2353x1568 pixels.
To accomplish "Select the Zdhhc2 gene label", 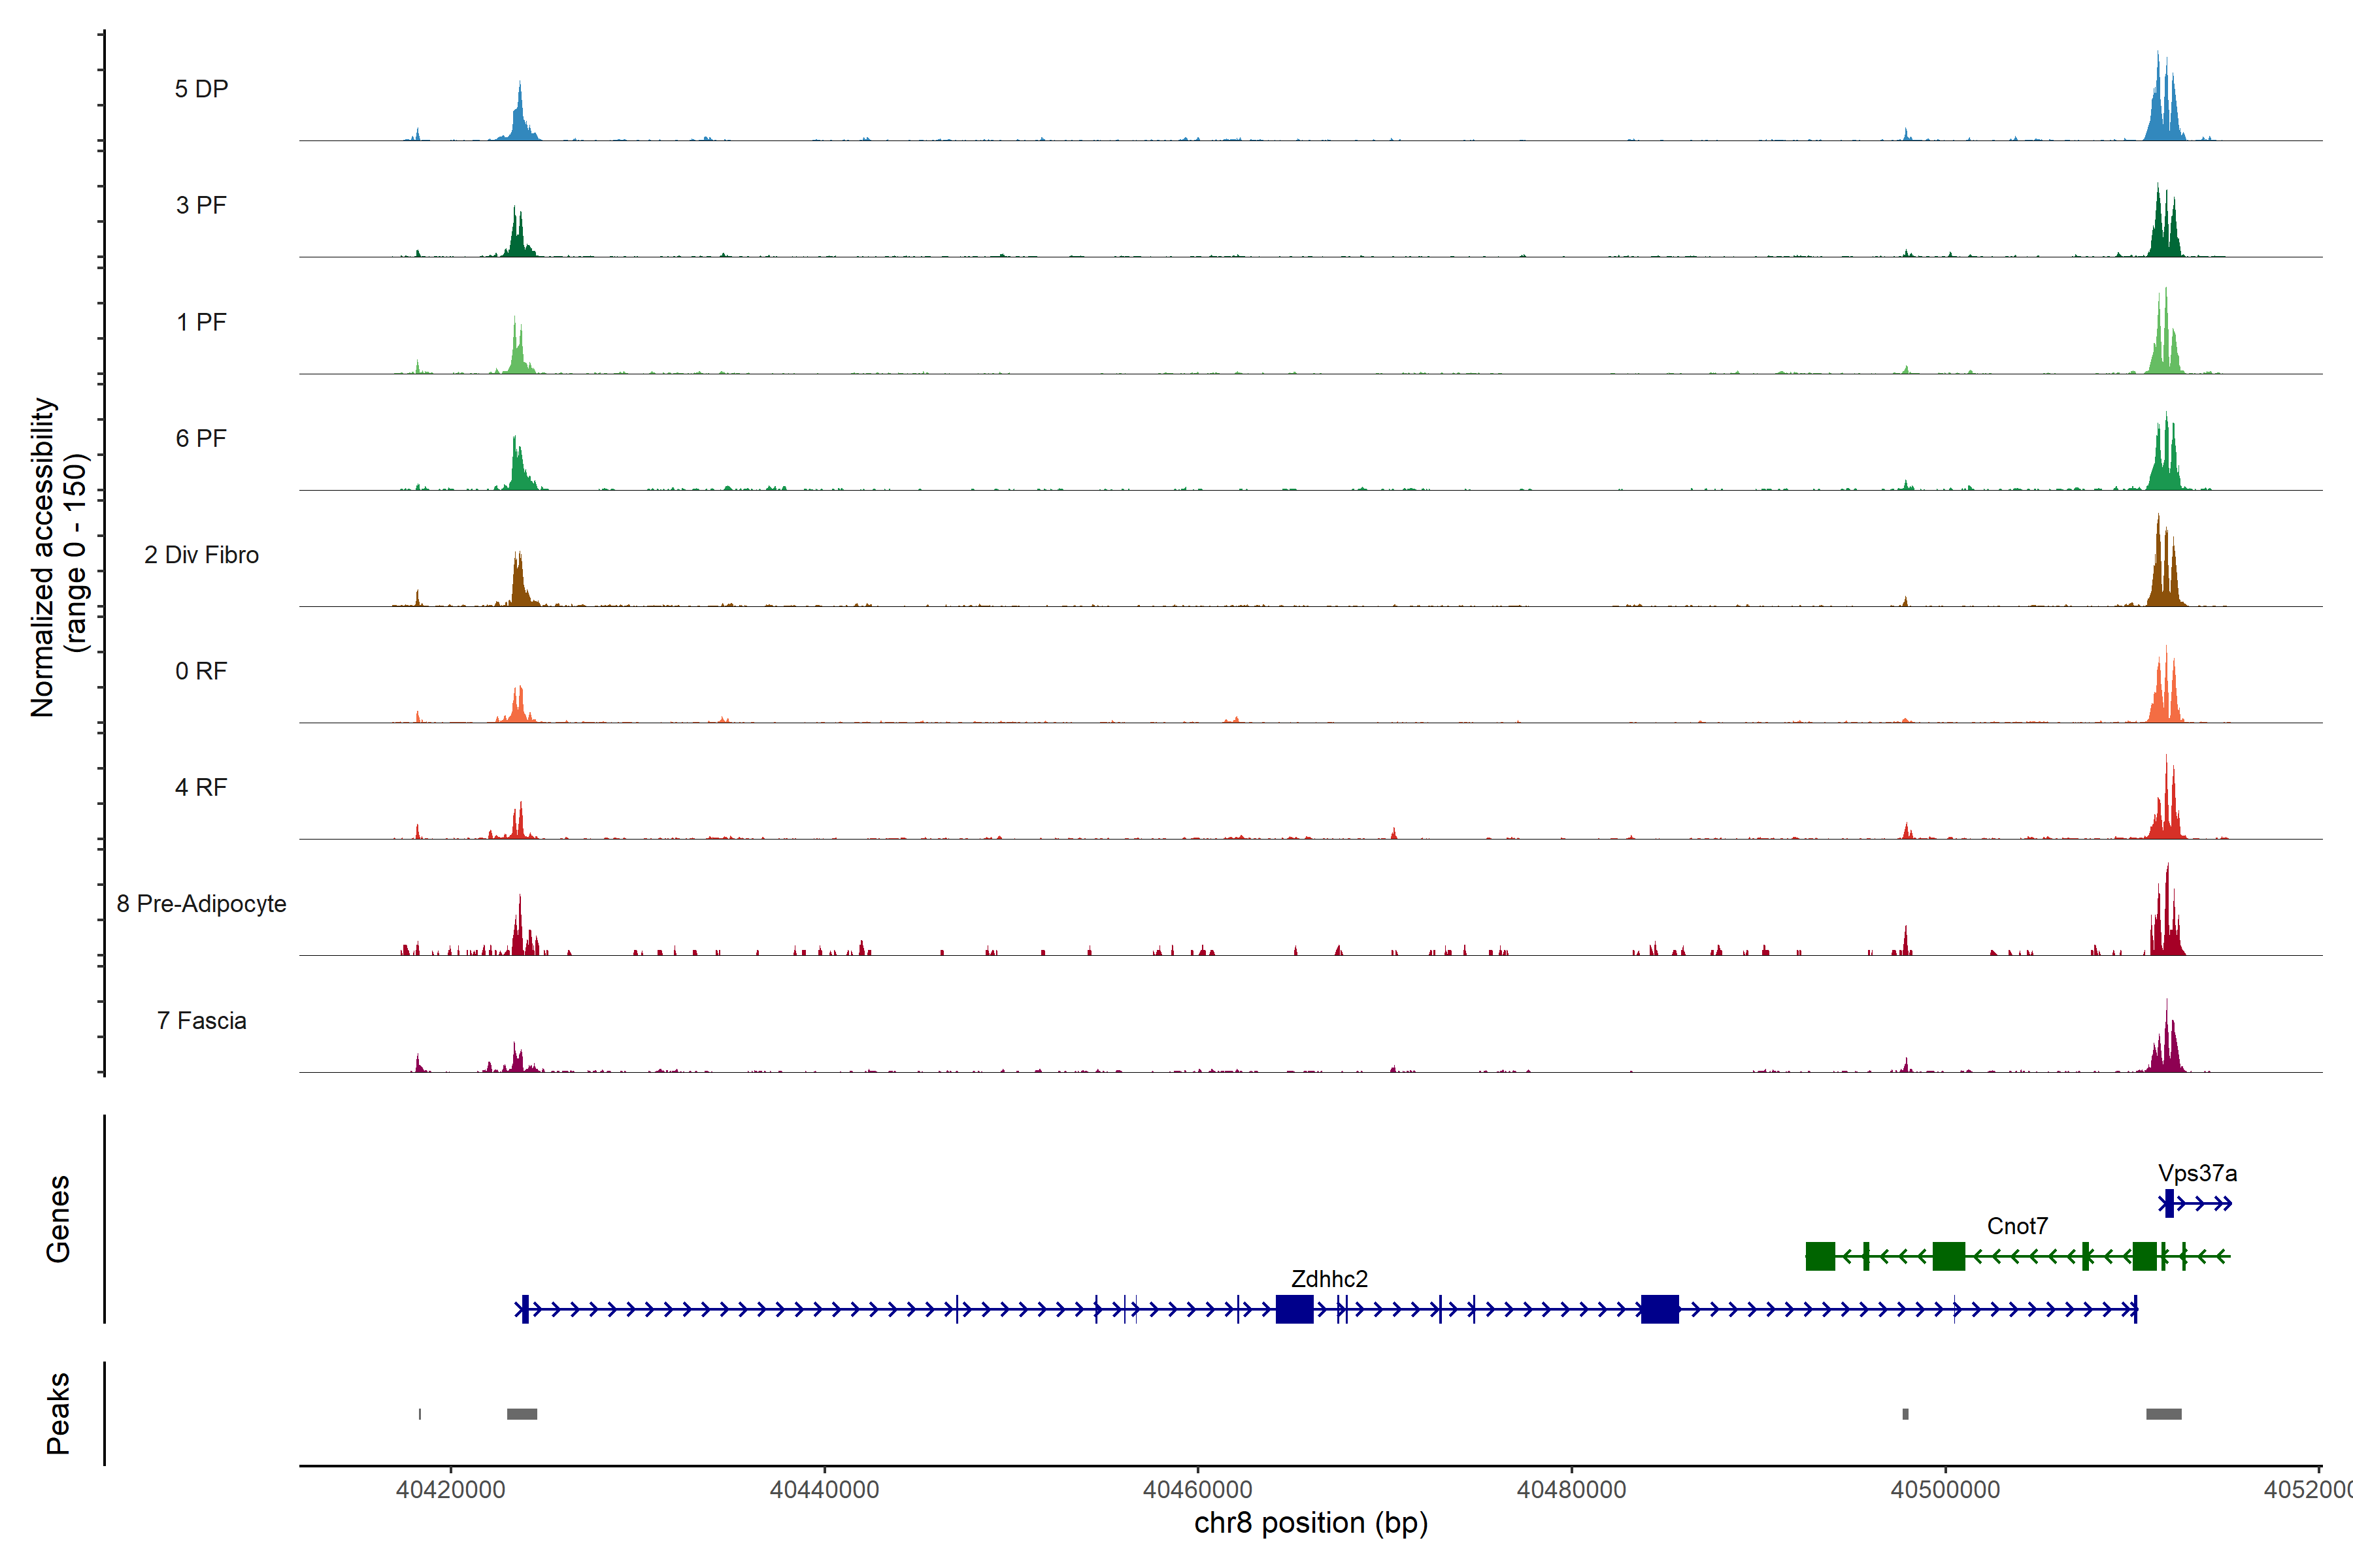I will tap(1329, 1279).
